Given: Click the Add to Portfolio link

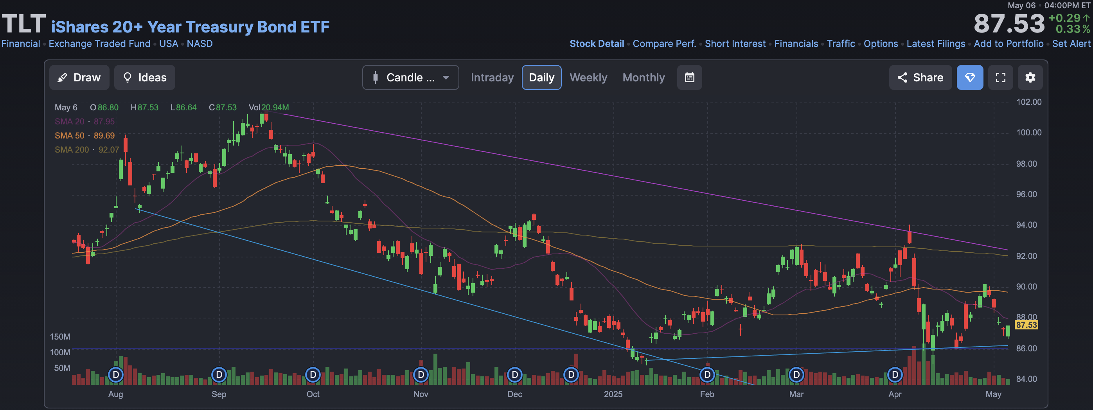Looking at the screenshot, I should (x=1008, y=44).
